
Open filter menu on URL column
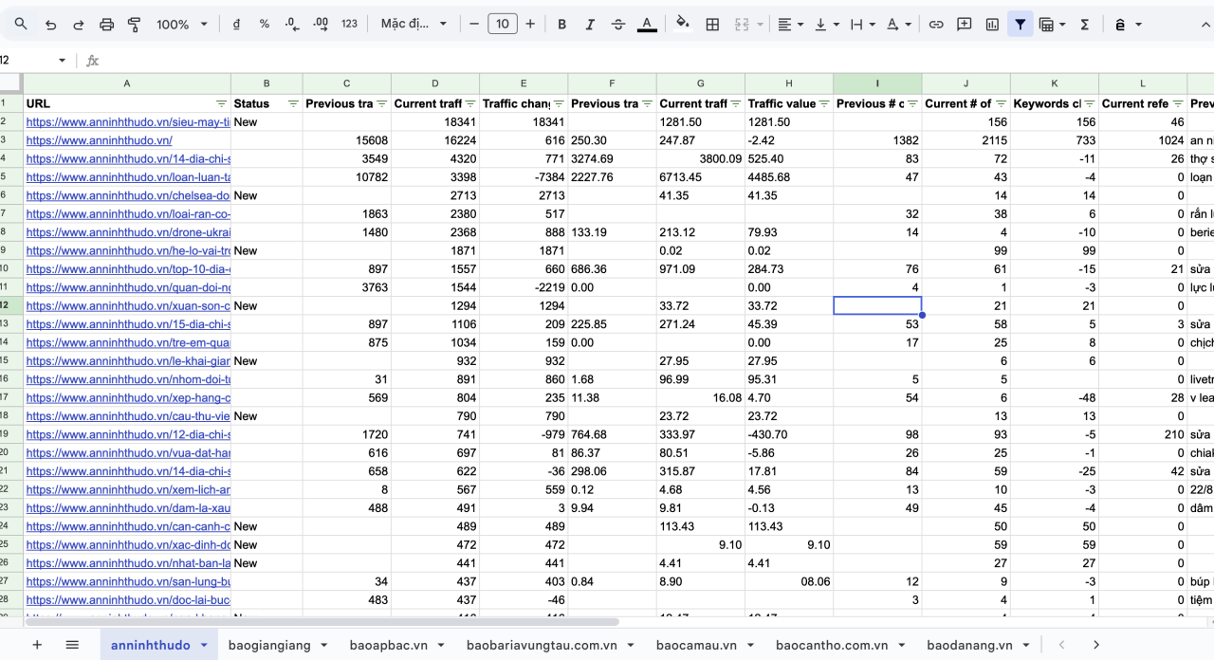click(x=221, y=103)
